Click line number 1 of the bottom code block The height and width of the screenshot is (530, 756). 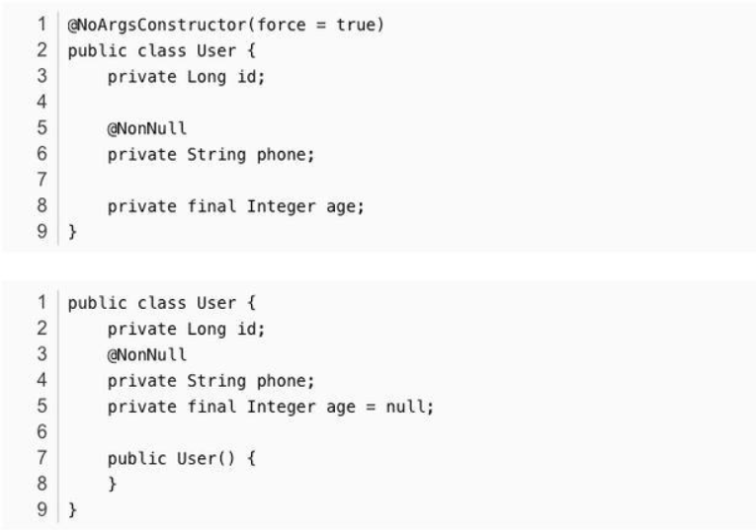pos(44,304)
